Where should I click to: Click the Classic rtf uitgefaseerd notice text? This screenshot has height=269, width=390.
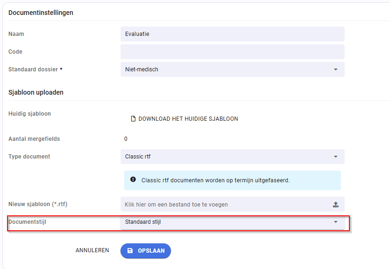pyautogui.click(x=216, y=180)
